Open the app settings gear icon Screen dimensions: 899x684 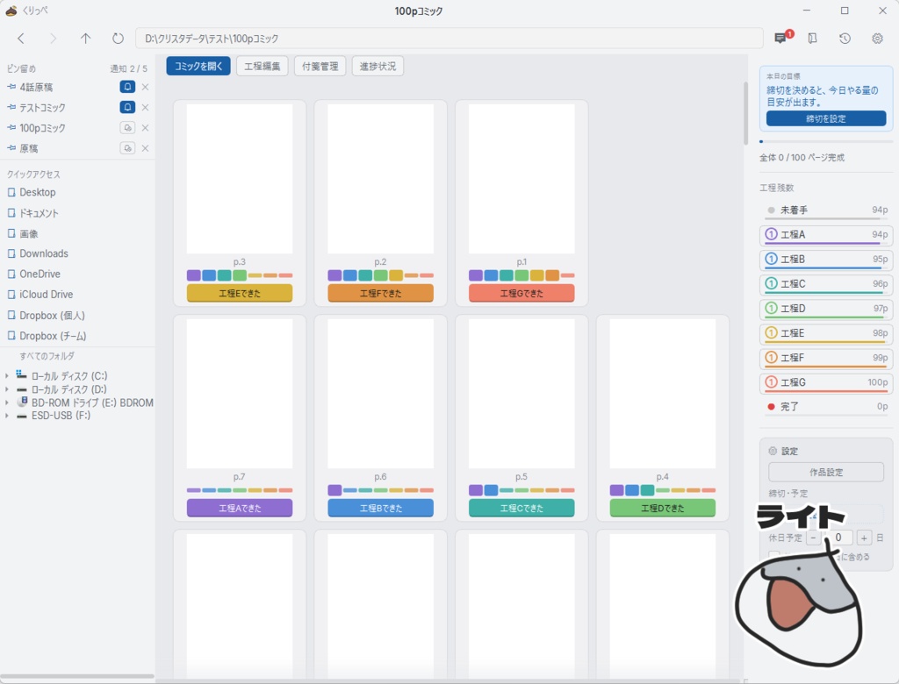pyautogui.click(x=877, y=39)
